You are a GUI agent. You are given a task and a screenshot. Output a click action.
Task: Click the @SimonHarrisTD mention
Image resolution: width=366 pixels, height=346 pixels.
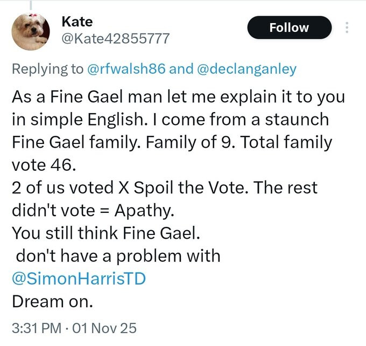coord(79,279)
